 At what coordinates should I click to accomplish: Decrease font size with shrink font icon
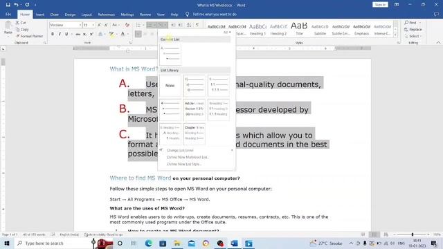(106, 25)
